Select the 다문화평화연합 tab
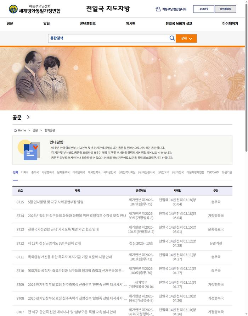Viewport: 248px width, 316px height. click(x=195, y=172)
